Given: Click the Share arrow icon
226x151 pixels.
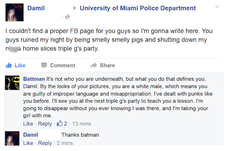Looking at the screenshot, I should point(94,65).
